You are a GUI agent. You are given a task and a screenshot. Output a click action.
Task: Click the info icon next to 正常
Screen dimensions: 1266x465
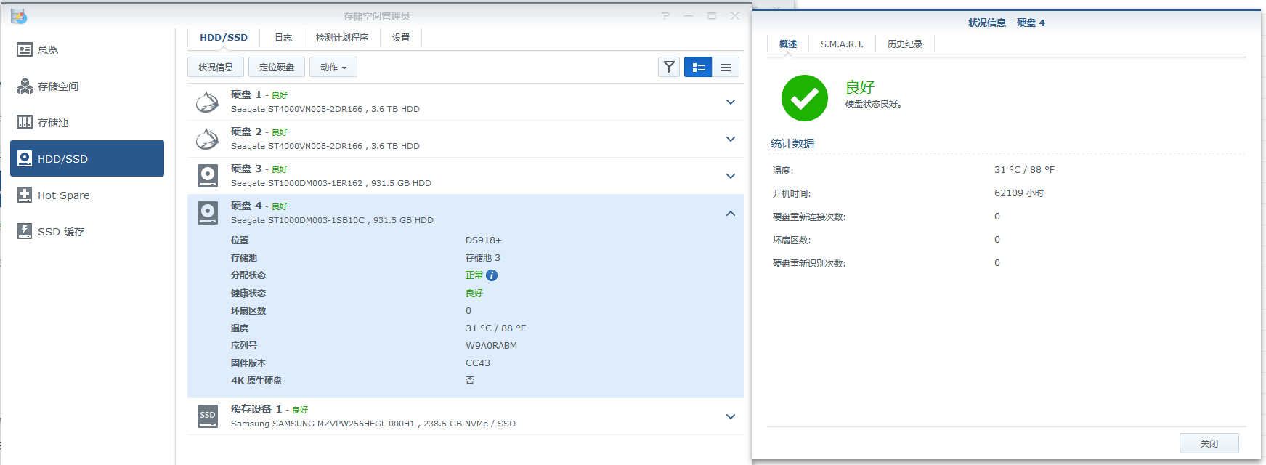492,275
